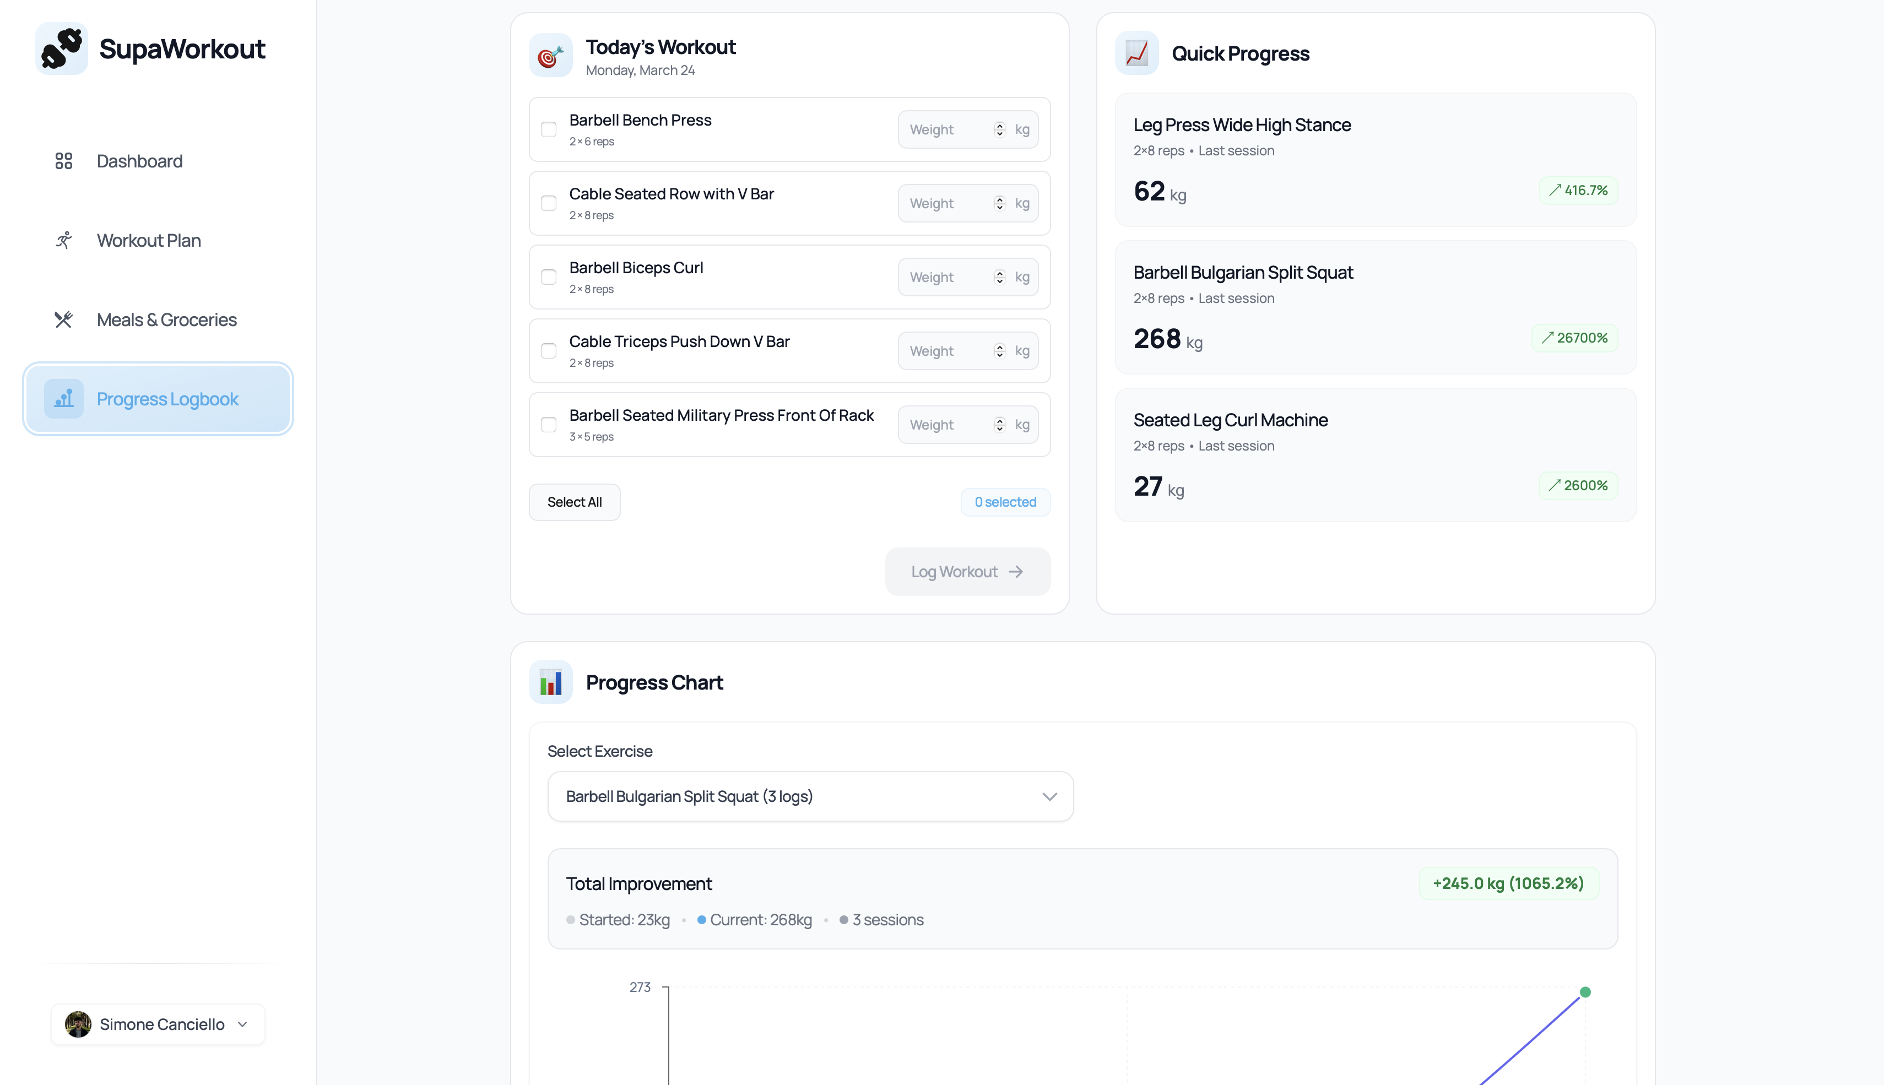Click the Select All button
Viewport: 1884px width, 1085px height.
[x=575, y=502]
